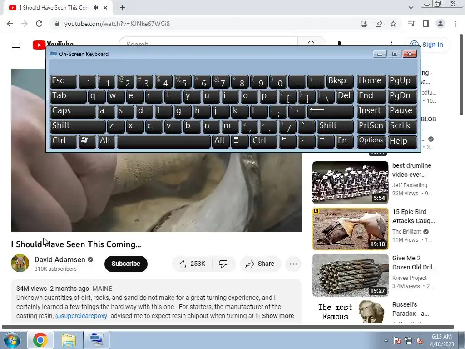Open the media control icon in Chrome's toolbar

(x=411, y=24)
